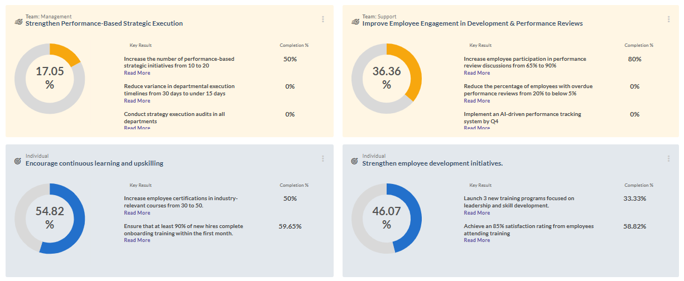Viewport: 684px width, 281px height.
Task: Click the 36.36% progress donut chart
Action: tap(387, 78)
